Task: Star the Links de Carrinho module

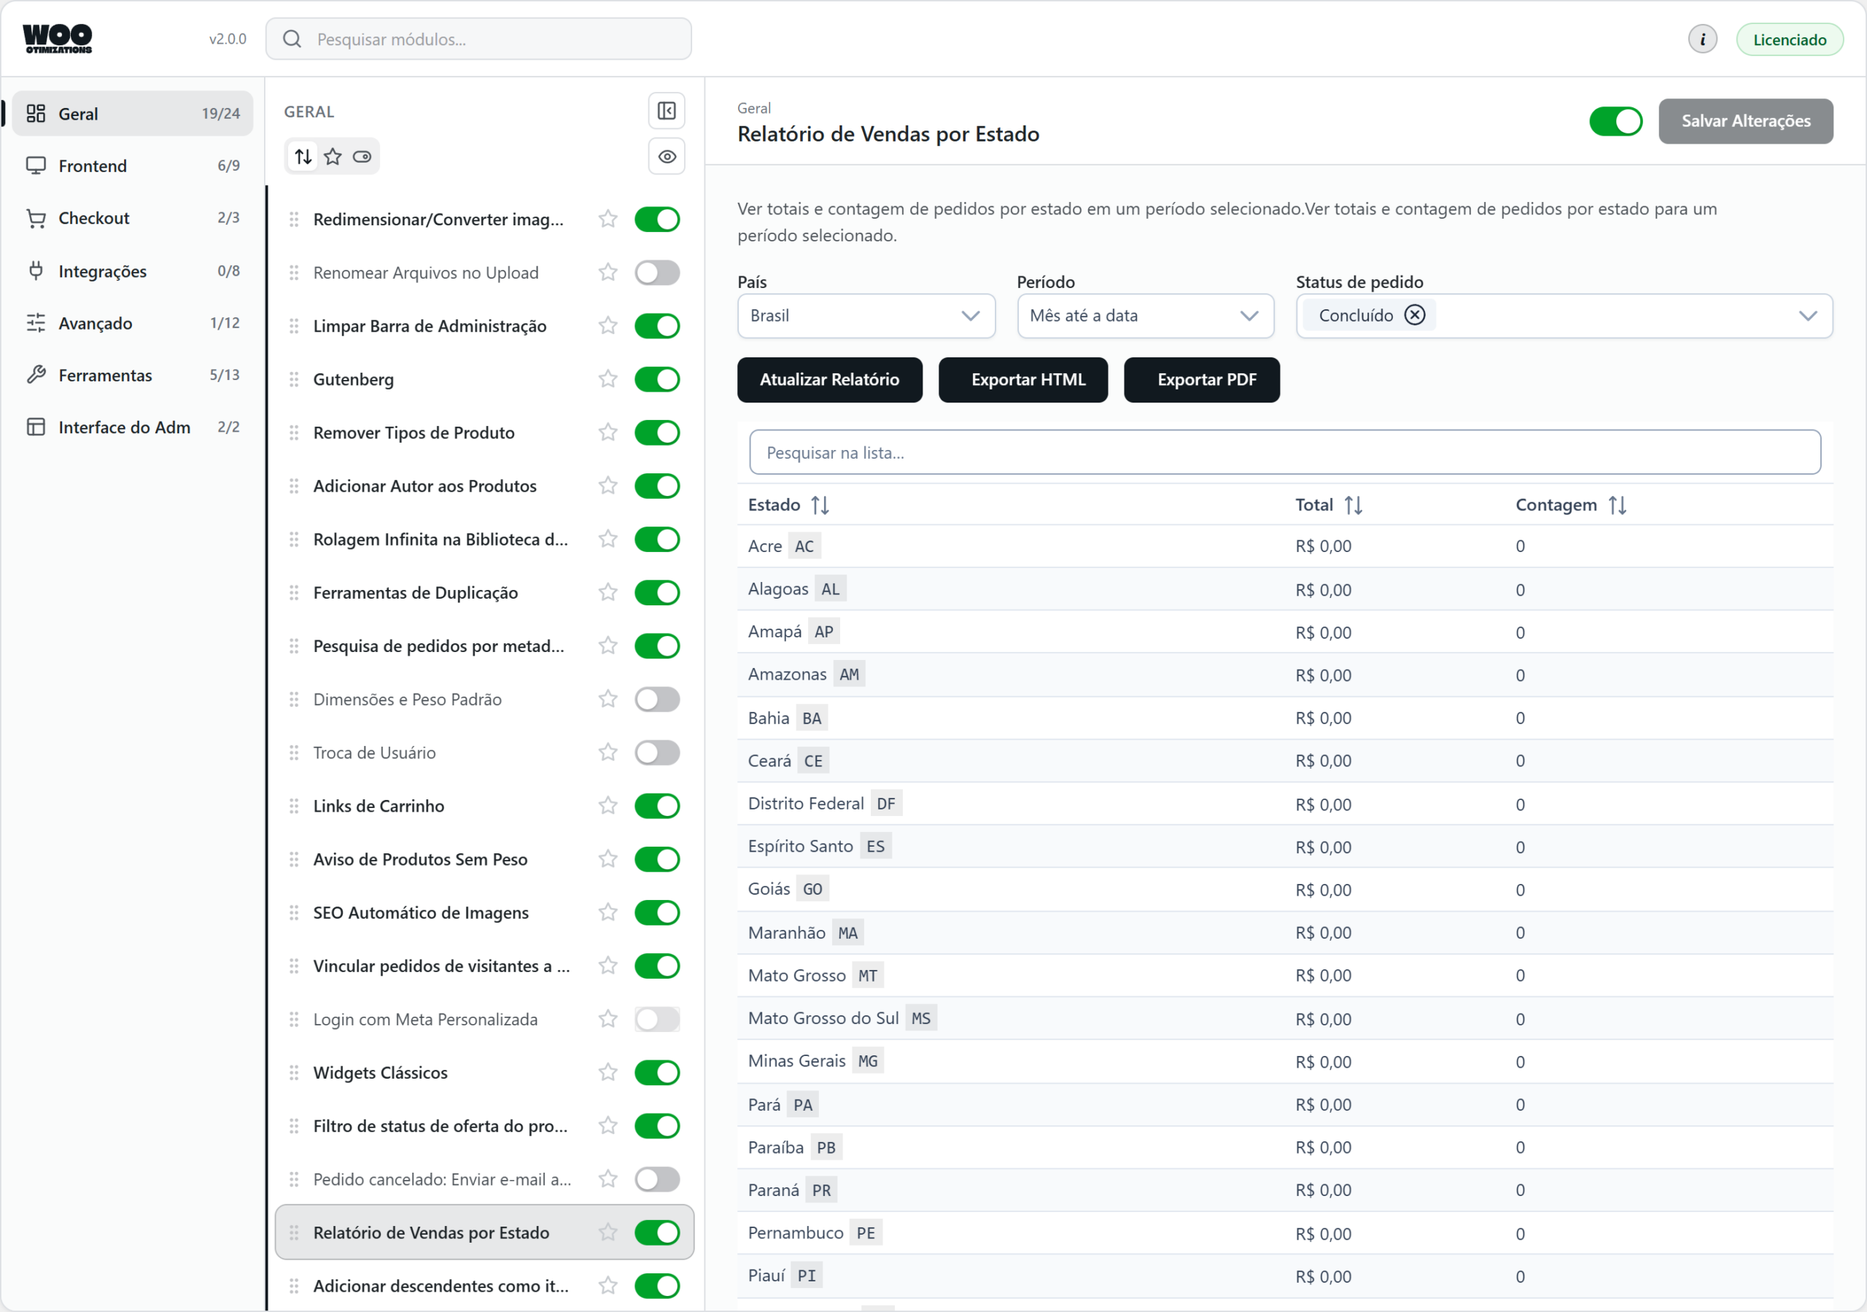Action: [x=608, y=806]
